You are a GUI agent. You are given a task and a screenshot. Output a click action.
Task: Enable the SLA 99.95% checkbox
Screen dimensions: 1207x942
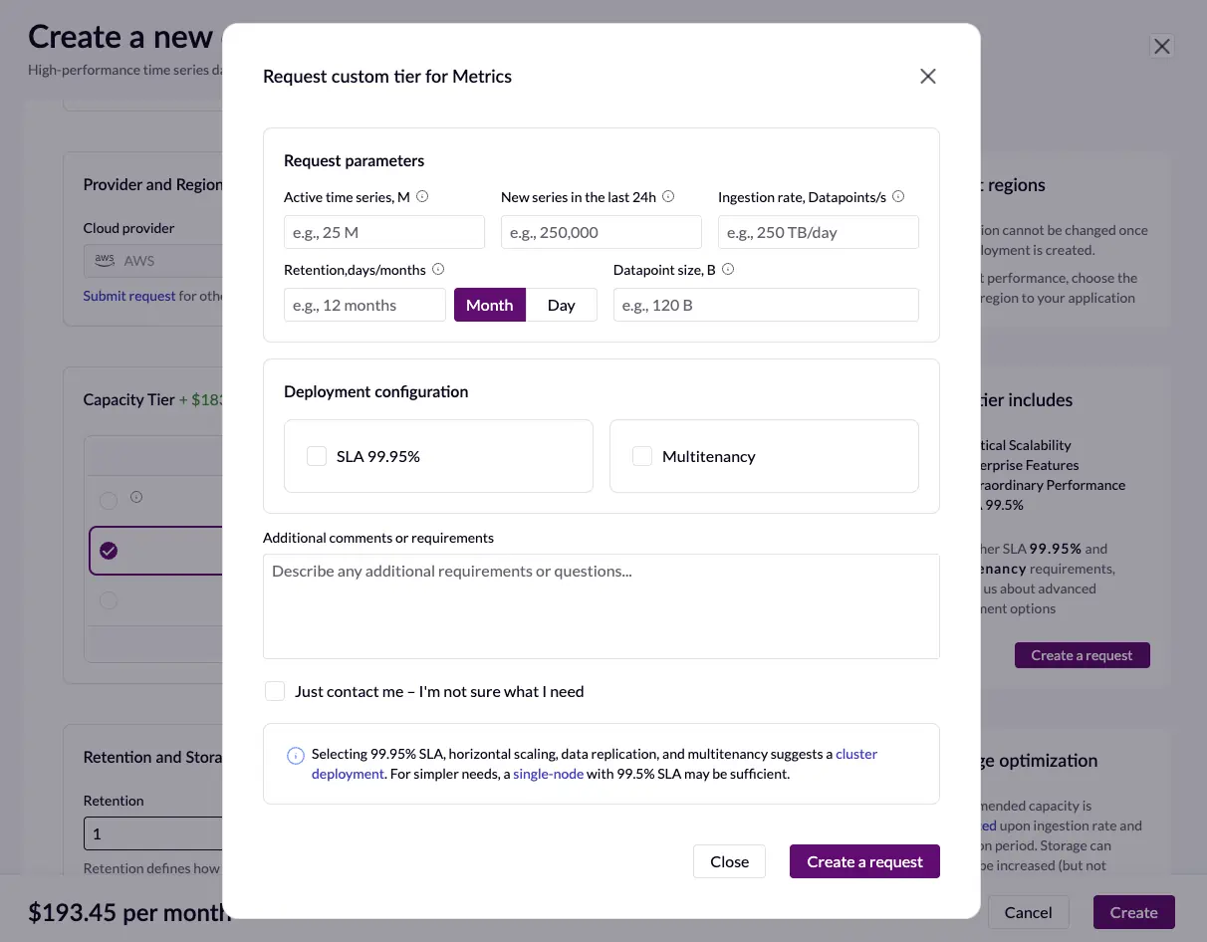click(317, 456)
